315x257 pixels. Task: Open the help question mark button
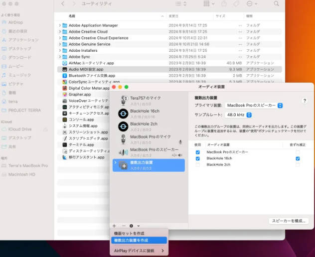[305, 101]
